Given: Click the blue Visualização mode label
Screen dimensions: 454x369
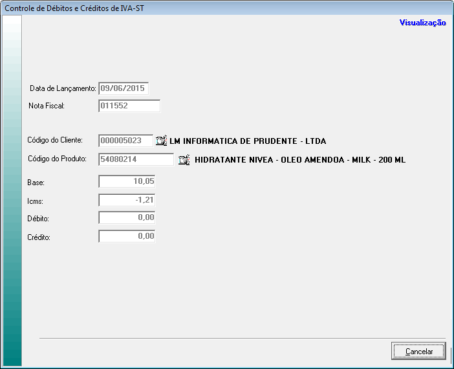Looking at the screenshot, I should click(x=422, y=23).
